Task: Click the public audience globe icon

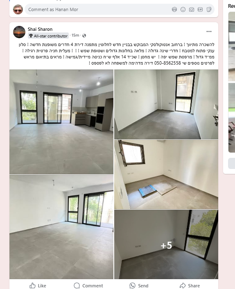Action: pos(84,36)
